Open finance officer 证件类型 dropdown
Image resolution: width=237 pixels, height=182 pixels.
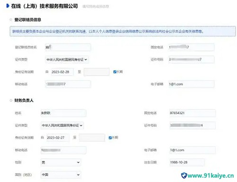62,126
